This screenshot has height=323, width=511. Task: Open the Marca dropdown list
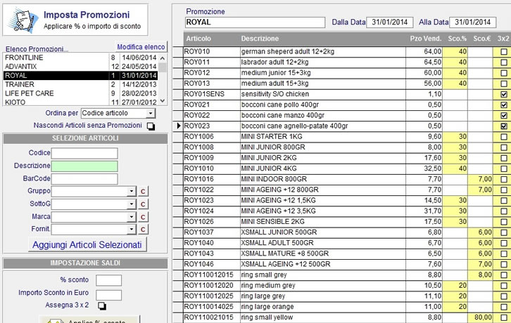coord(131,217)
